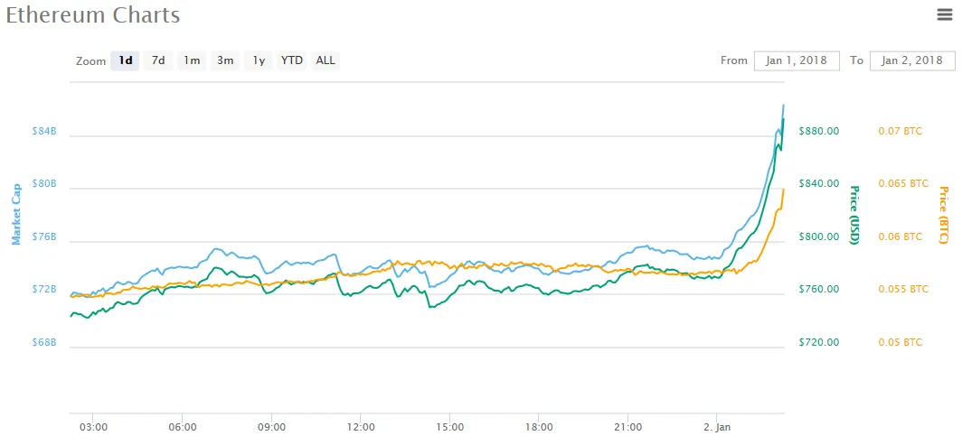Click the Ethereum Charts title
The width and height of the screenshot is (962, 445).
[92, 15]
